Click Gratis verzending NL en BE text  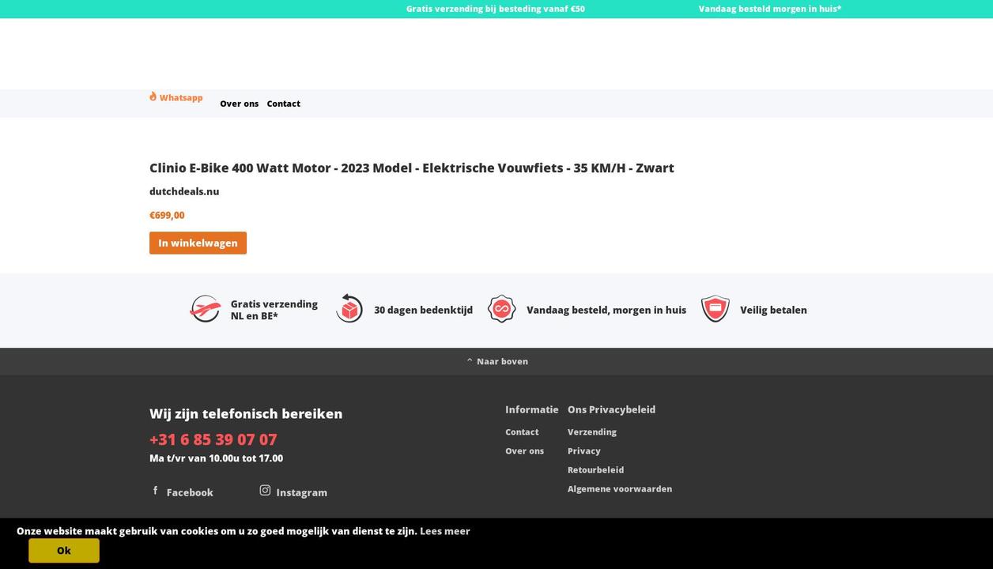pyautogui.click(x=274, y=310)
